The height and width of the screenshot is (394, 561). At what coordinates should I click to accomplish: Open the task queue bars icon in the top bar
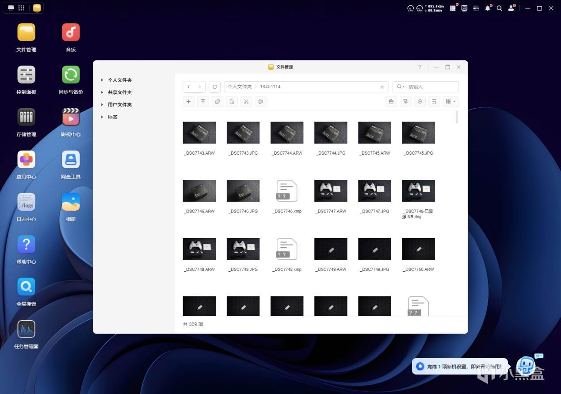tap(476, 8)
